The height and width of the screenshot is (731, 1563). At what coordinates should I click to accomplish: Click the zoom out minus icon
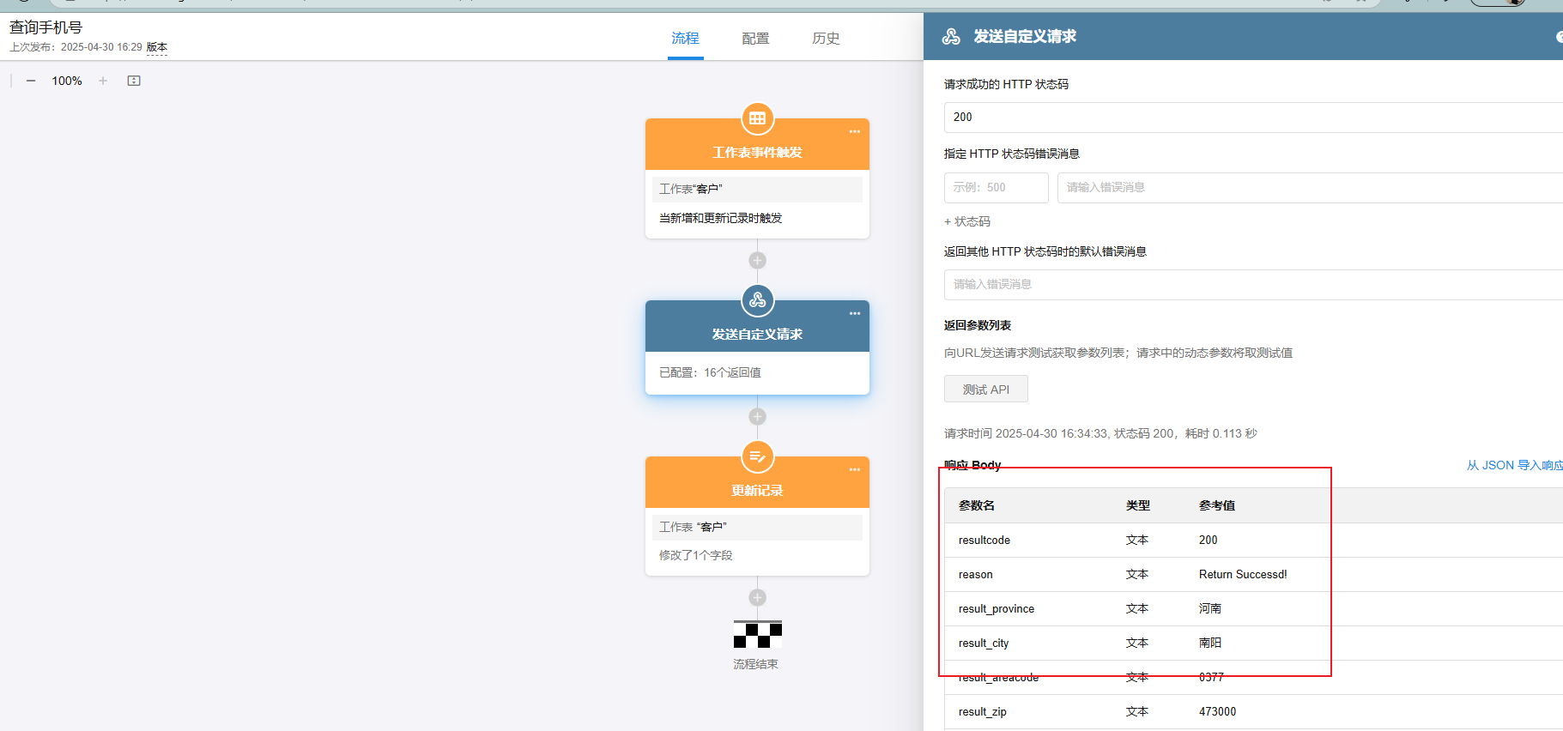pyautogui.click(x=31, y=81)
